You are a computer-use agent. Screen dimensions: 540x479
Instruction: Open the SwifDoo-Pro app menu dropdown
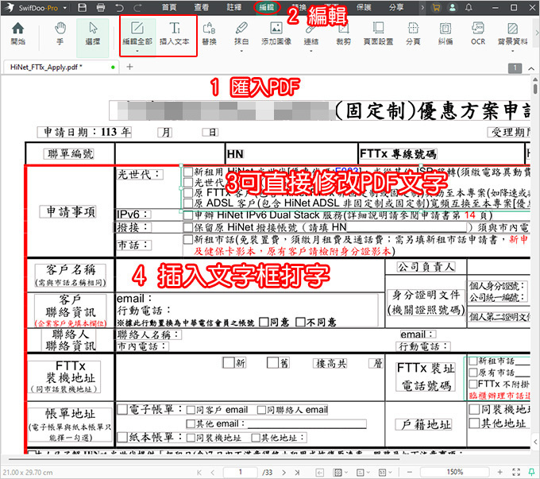[64, 8]
